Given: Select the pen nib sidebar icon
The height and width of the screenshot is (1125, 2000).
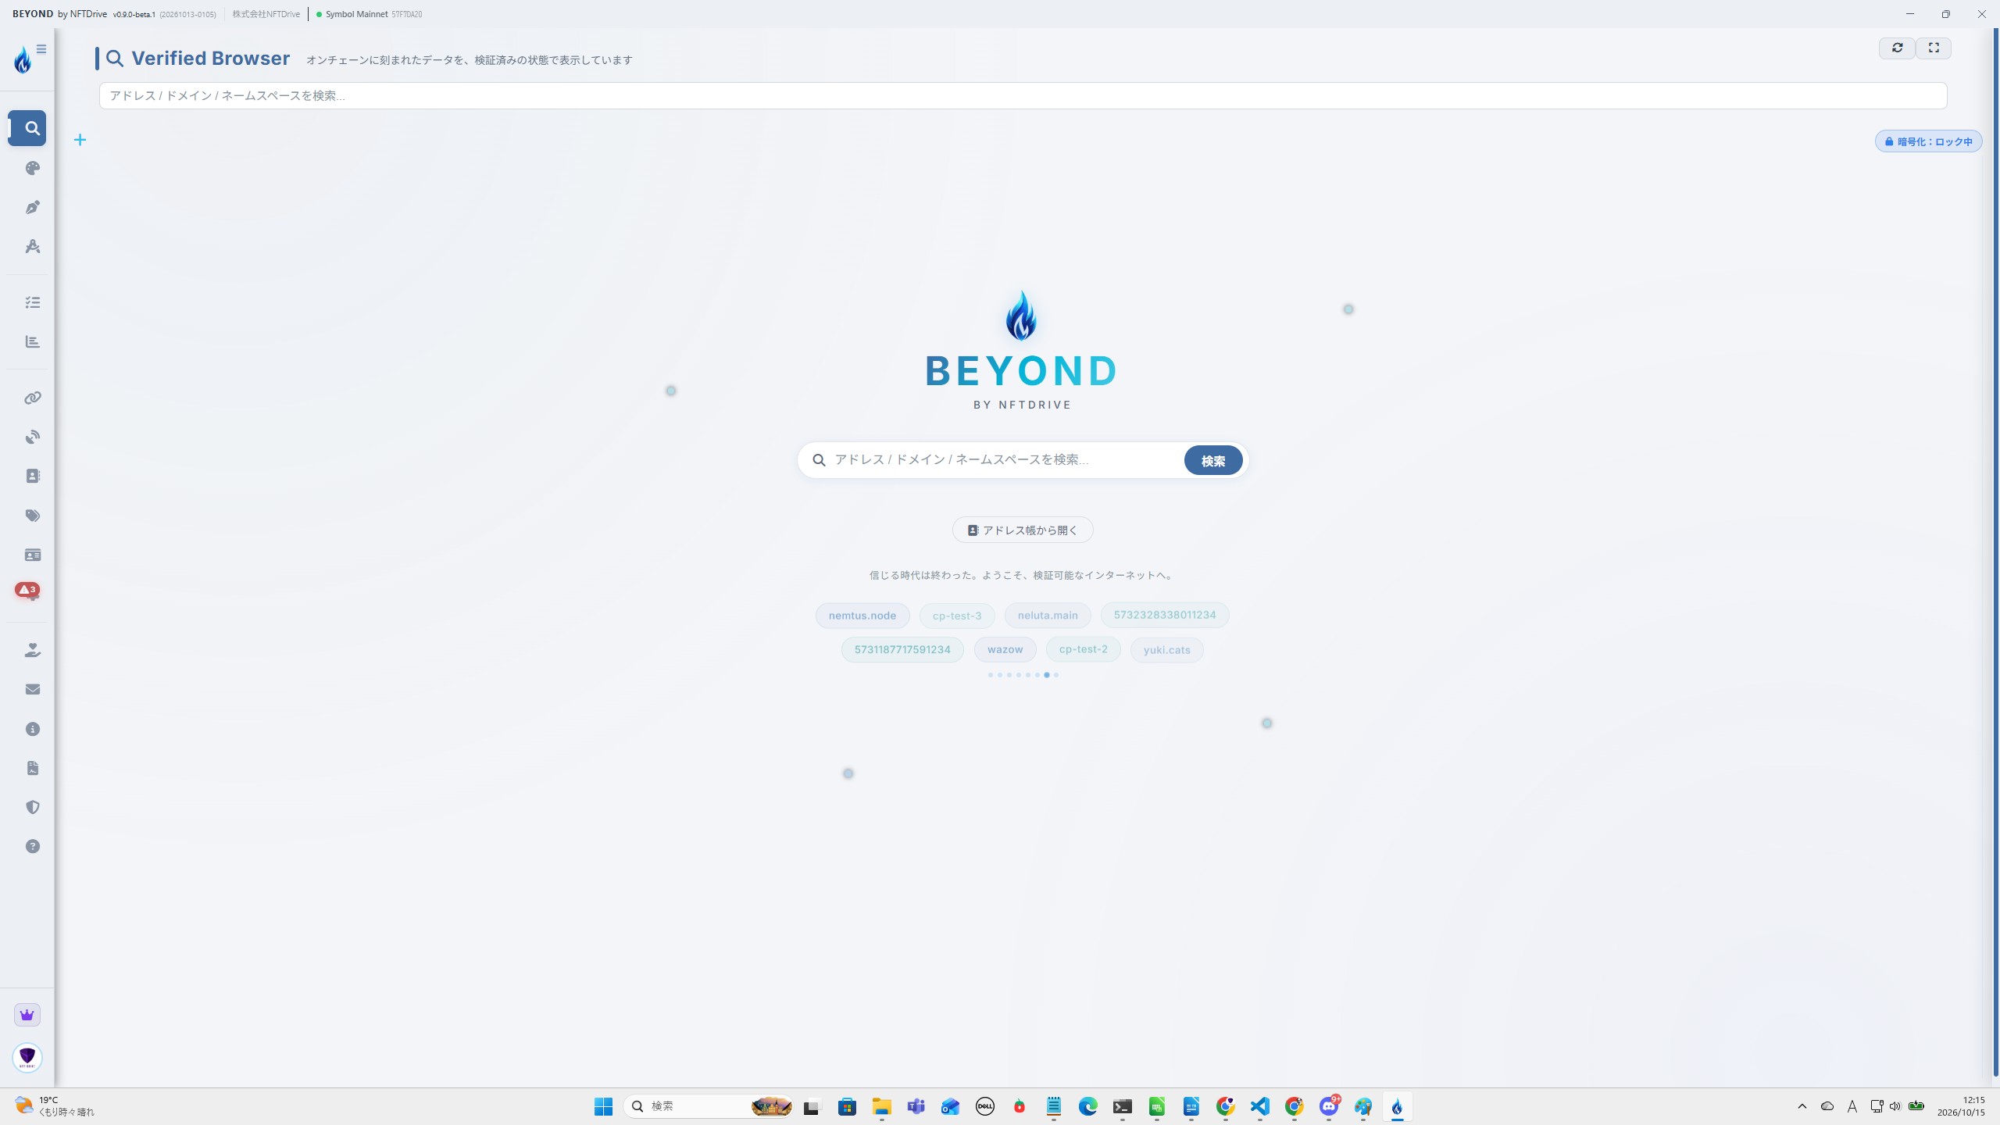Looking at the screenshot, I should 32,207.
